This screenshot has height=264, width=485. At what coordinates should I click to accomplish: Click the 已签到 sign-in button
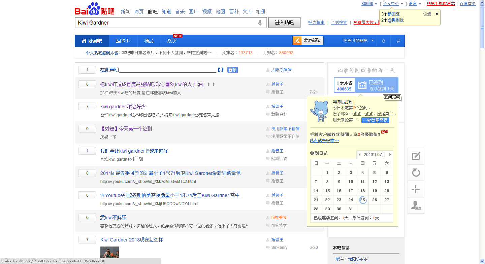pyautogui.click(x=377, y=85)
